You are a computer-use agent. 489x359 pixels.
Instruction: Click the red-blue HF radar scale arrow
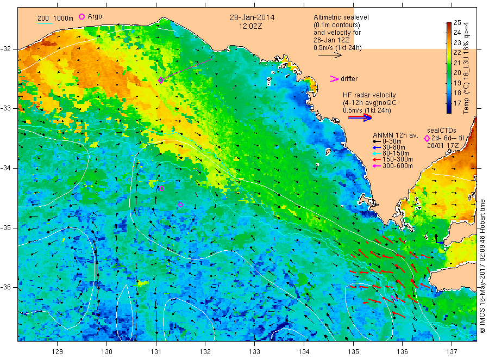tap(360, 117)
